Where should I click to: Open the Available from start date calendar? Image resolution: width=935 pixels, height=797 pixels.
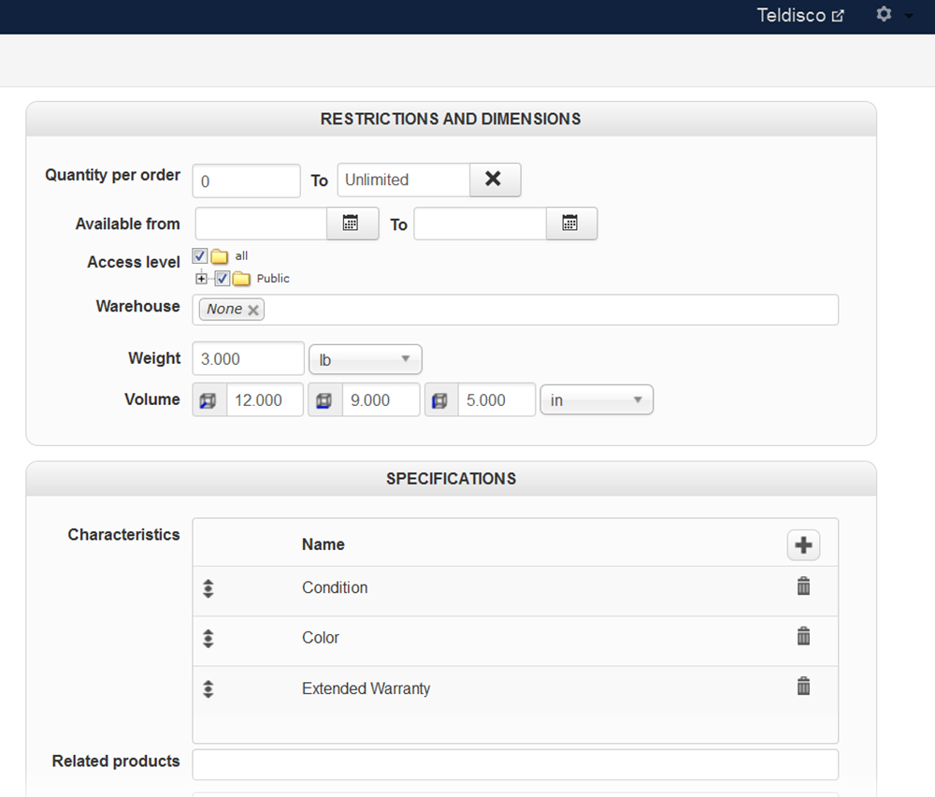tap(352, 224)
